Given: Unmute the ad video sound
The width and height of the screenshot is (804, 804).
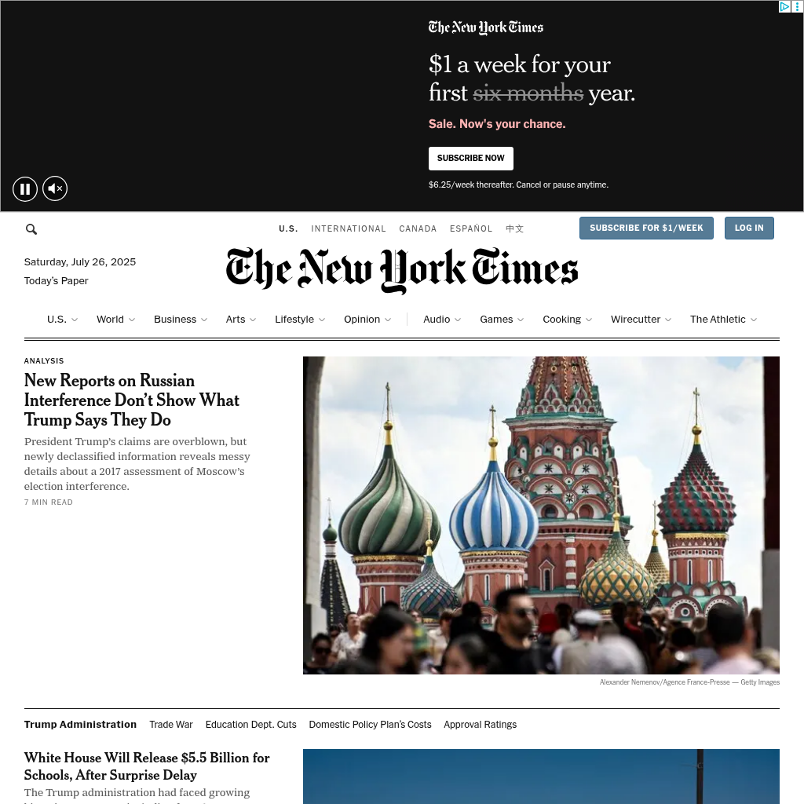Looking at the screenshot, I should [x=55, y=188].
